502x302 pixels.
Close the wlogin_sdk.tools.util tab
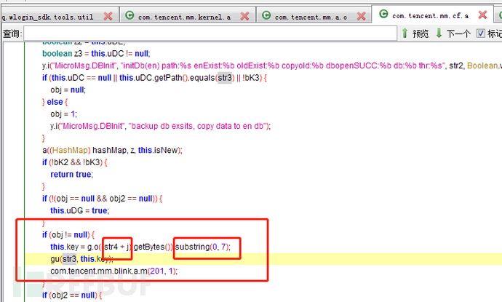coord(108,16)
